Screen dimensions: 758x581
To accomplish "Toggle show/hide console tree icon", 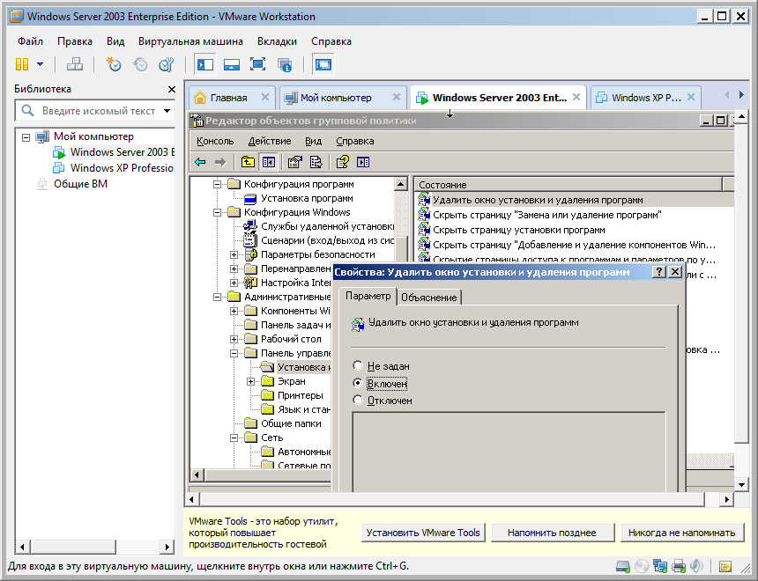I will pyautogui.click(x=268, y=162).
